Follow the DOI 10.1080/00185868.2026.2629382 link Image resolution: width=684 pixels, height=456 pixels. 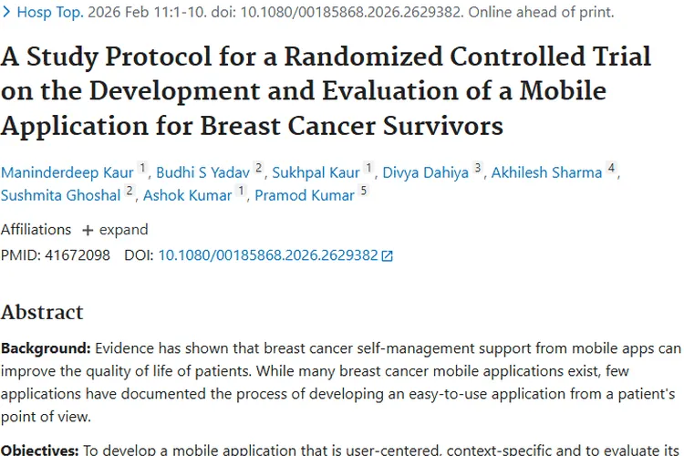point(267,255)
